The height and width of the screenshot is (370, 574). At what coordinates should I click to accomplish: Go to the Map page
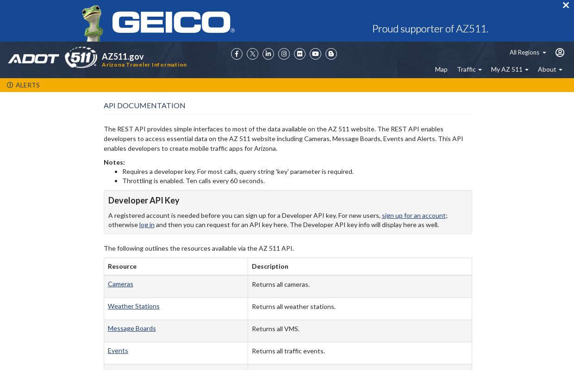click(x=441, y=69)
